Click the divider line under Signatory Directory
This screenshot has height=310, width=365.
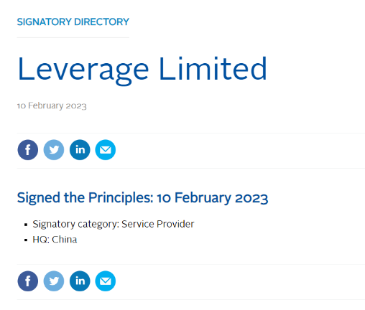[73, 37]
